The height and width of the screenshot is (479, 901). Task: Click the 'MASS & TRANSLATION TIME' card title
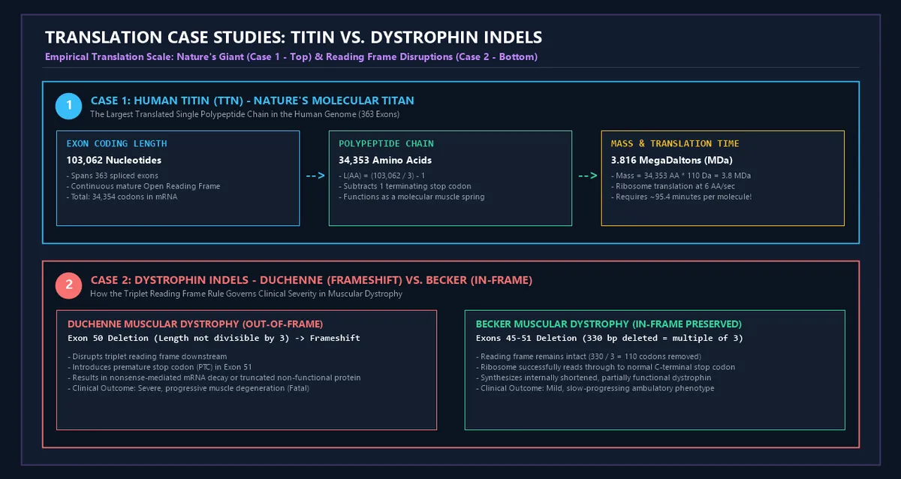click(x=675, y=143)
